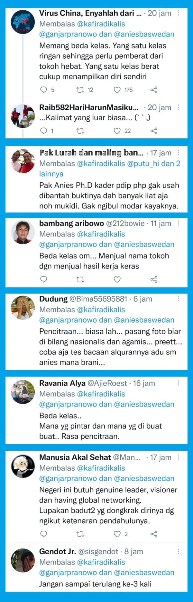This screenshot has height=602, width=193.
Task: Open more options on Ravania Alya's tweet
Action: (179, 383)
